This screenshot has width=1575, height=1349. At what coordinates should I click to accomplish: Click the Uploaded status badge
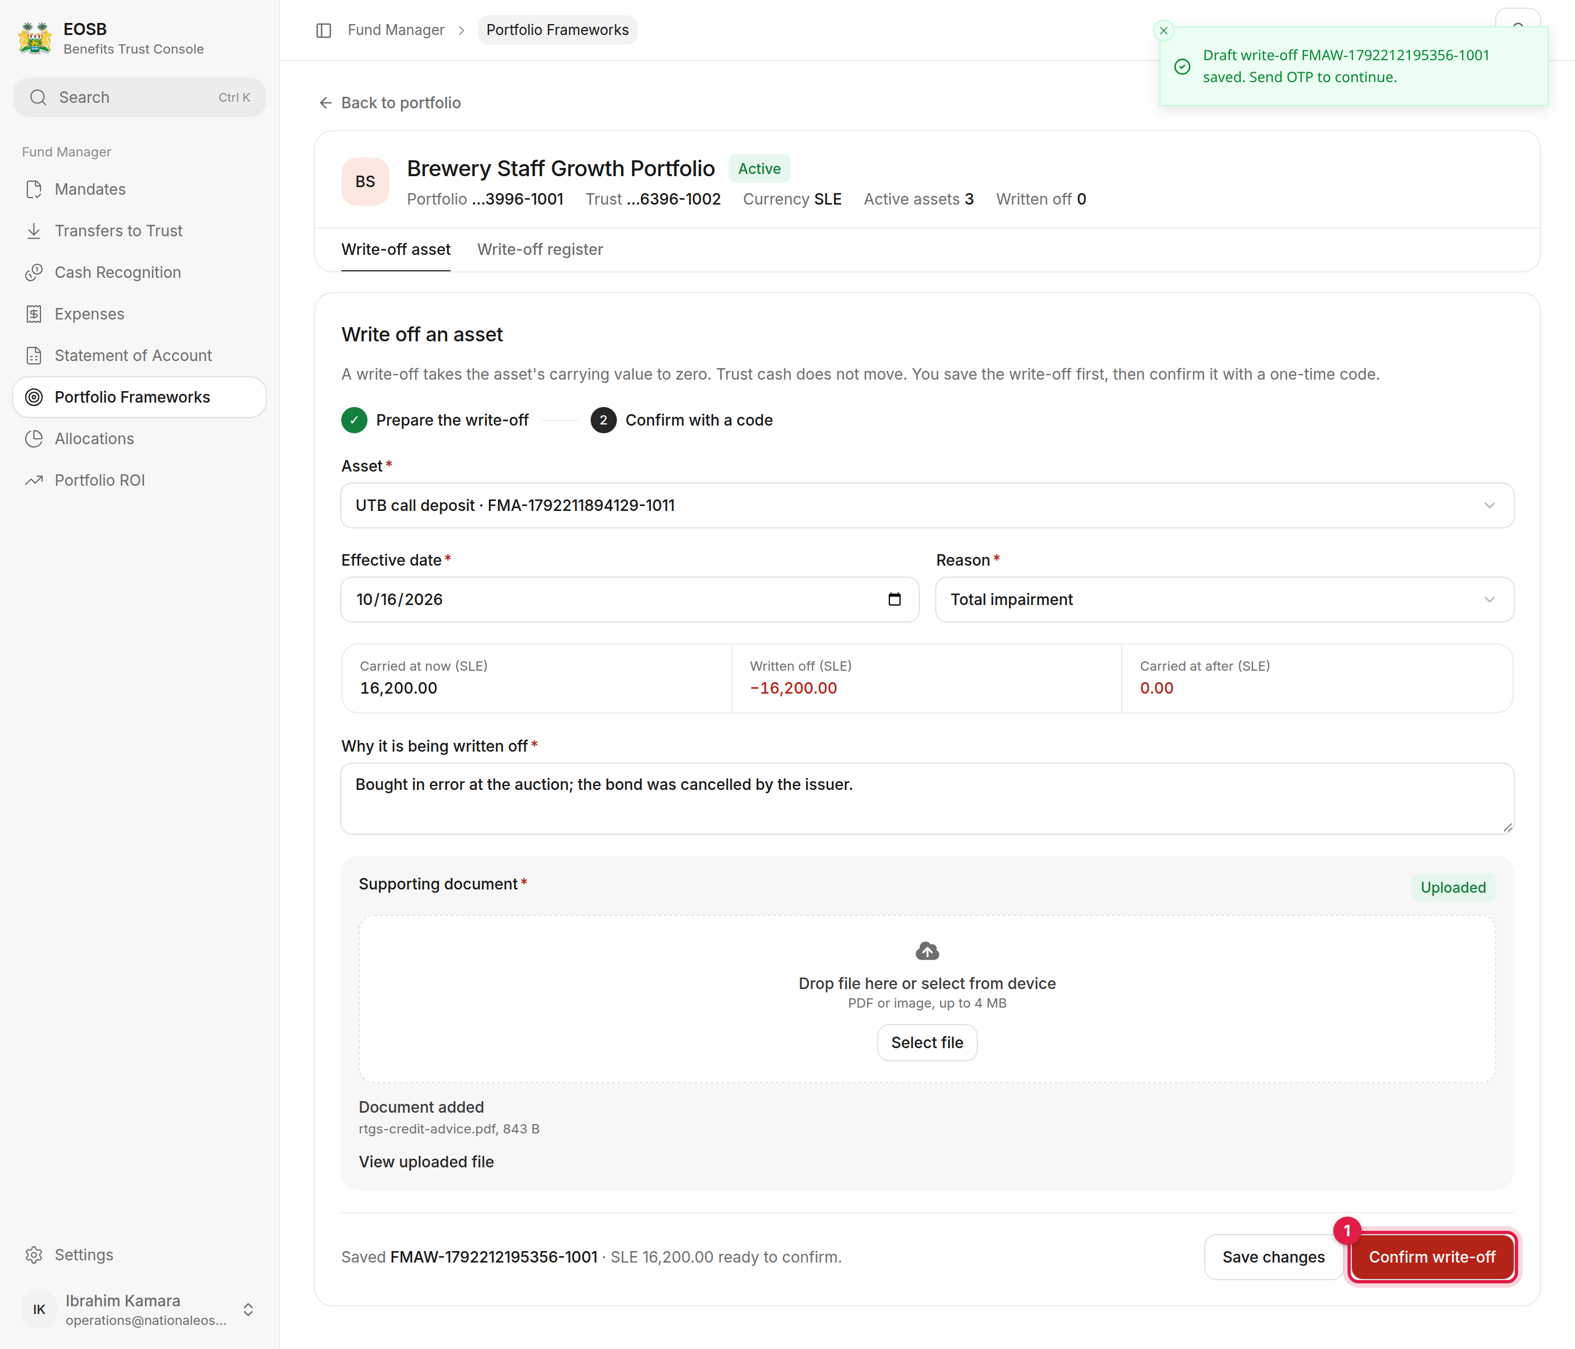[1452, 887]
